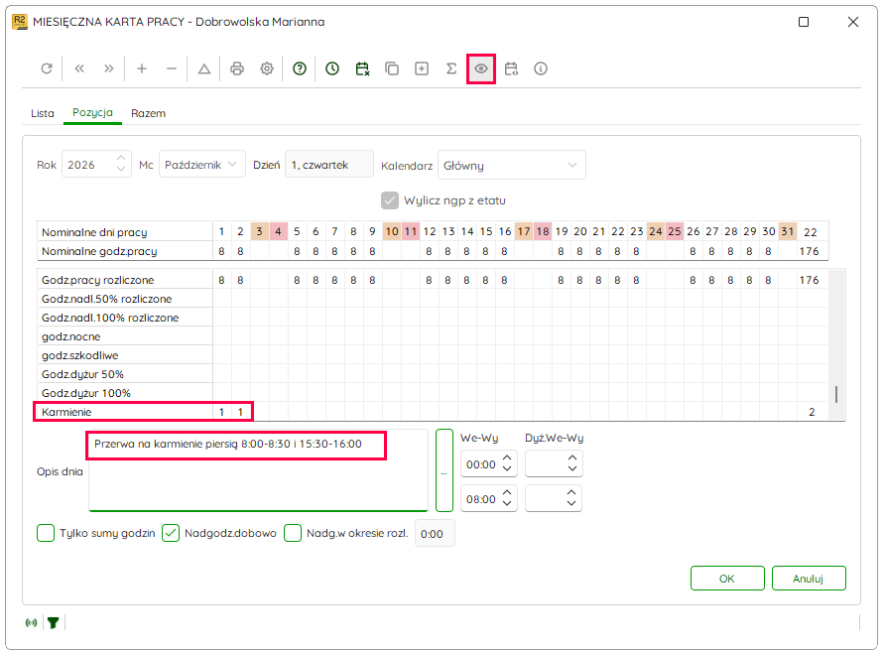The image size is (885, 654).
Task: Enable 'Nadg.w okresie rozl.' checkbox
Action: 293,533
